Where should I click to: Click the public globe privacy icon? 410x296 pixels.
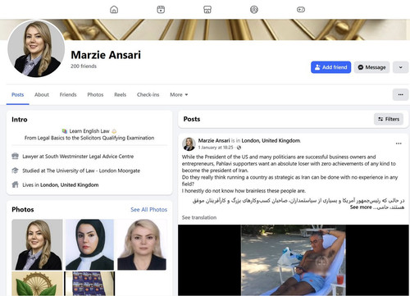239,148
